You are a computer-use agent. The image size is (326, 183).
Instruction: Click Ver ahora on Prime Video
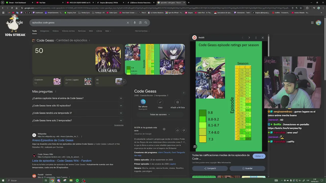click(x=143, y=104)
